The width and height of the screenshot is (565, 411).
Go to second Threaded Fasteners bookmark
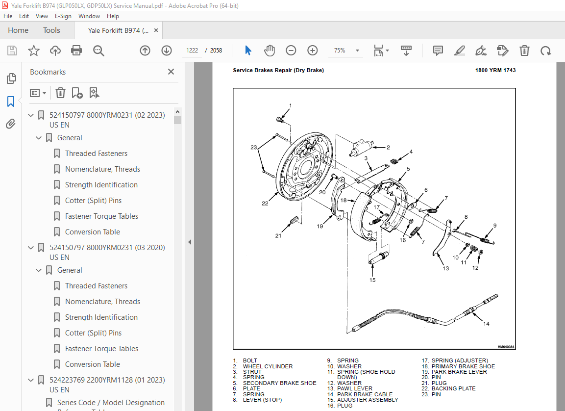click(x=96, y=286)
